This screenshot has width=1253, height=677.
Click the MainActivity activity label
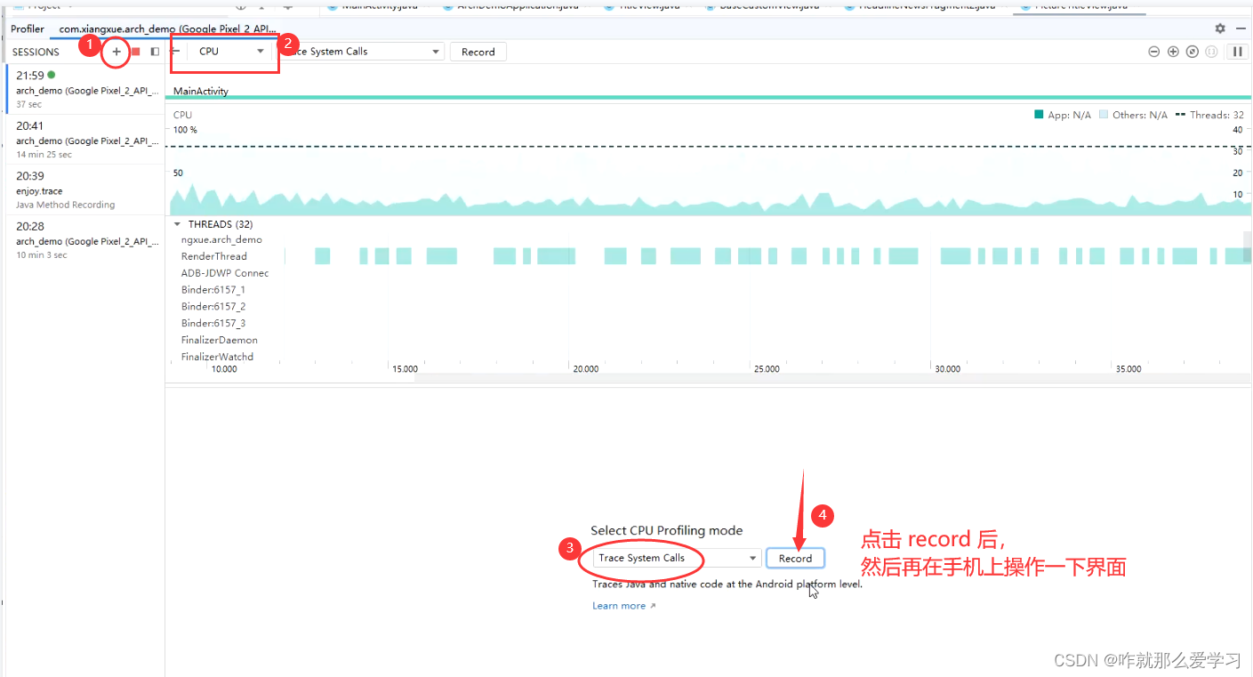coord(201,91)
